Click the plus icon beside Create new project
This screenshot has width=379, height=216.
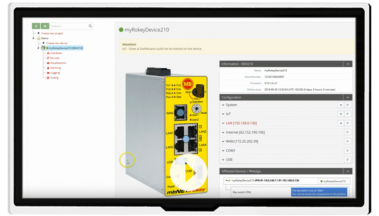coord(39,33)
